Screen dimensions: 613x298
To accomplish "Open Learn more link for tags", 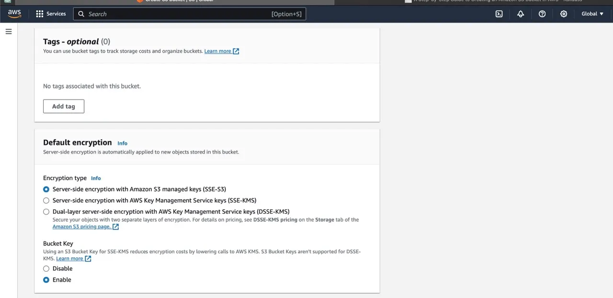I will [218, 51].
